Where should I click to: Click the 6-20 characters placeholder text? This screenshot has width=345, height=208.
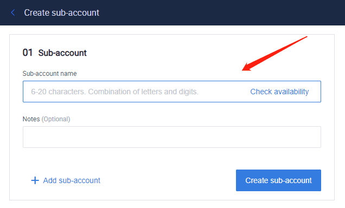[114, 92]
